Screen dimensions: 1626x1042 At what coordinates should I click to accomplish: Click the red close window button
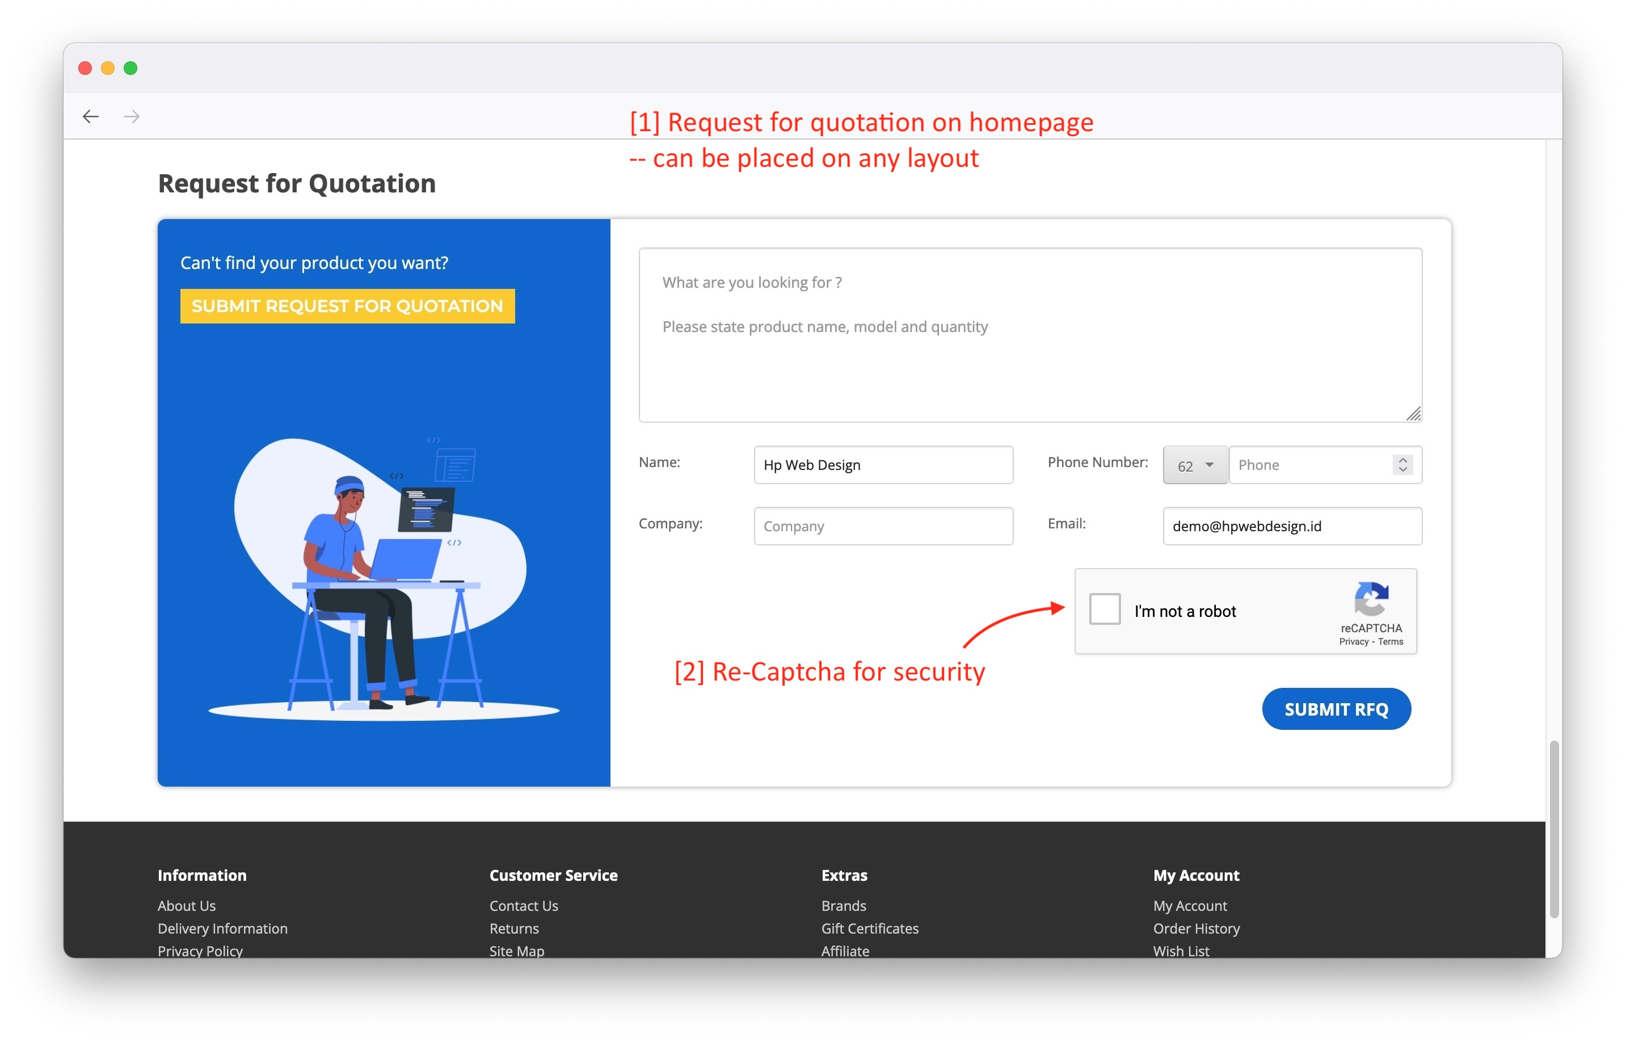[85, 68]
